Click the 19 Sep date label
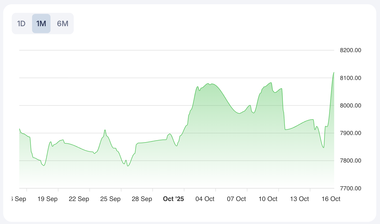 pyautogui.click(x=48, y=199)
